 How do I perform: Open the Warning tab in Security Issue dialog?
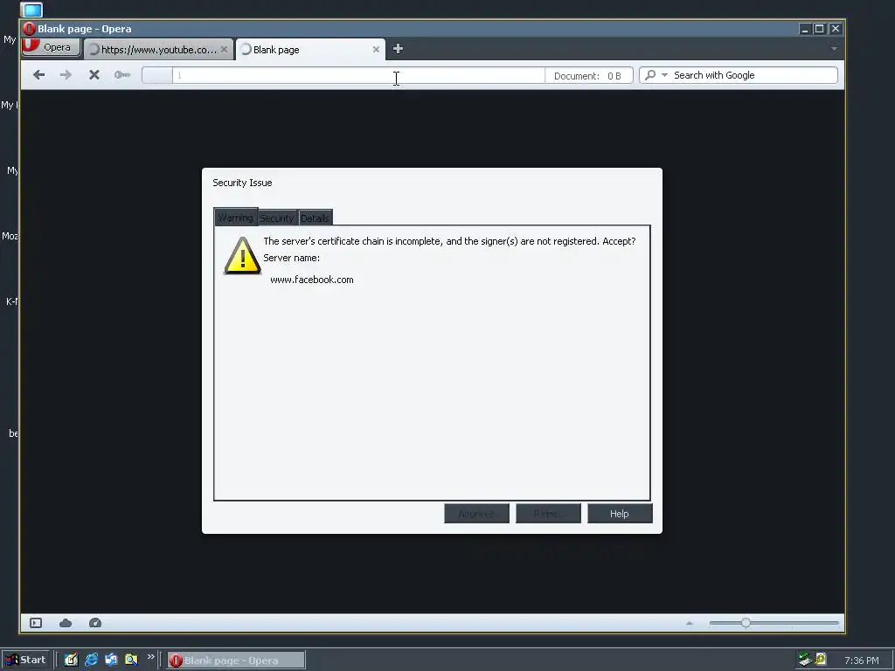point(236,218)
